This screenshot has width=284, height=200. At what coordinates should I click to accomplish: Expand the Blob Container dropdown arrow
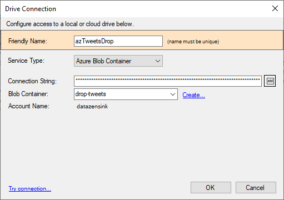click(173, 94)
